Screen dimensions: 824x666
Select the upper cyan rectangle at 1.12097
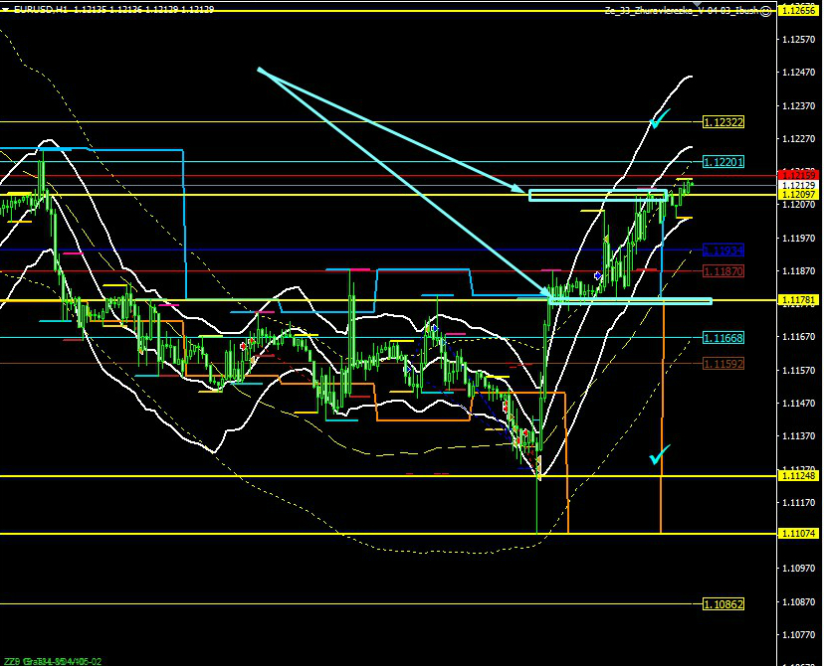pyautogui.click(x=597, y=195)
